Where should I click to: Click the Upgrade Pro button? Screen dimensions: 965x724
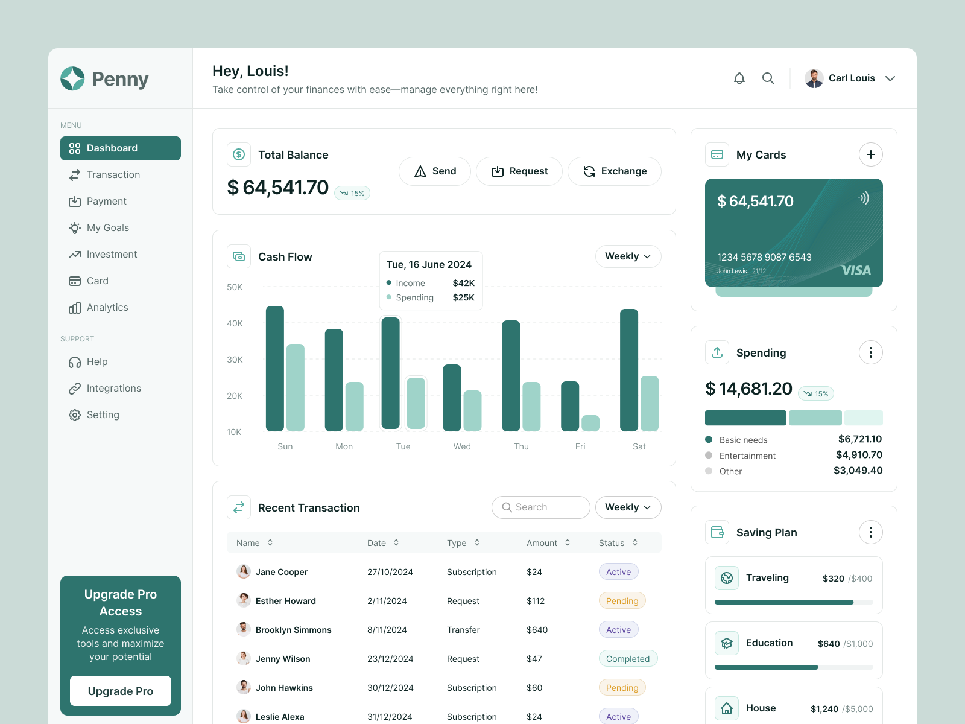120,691
